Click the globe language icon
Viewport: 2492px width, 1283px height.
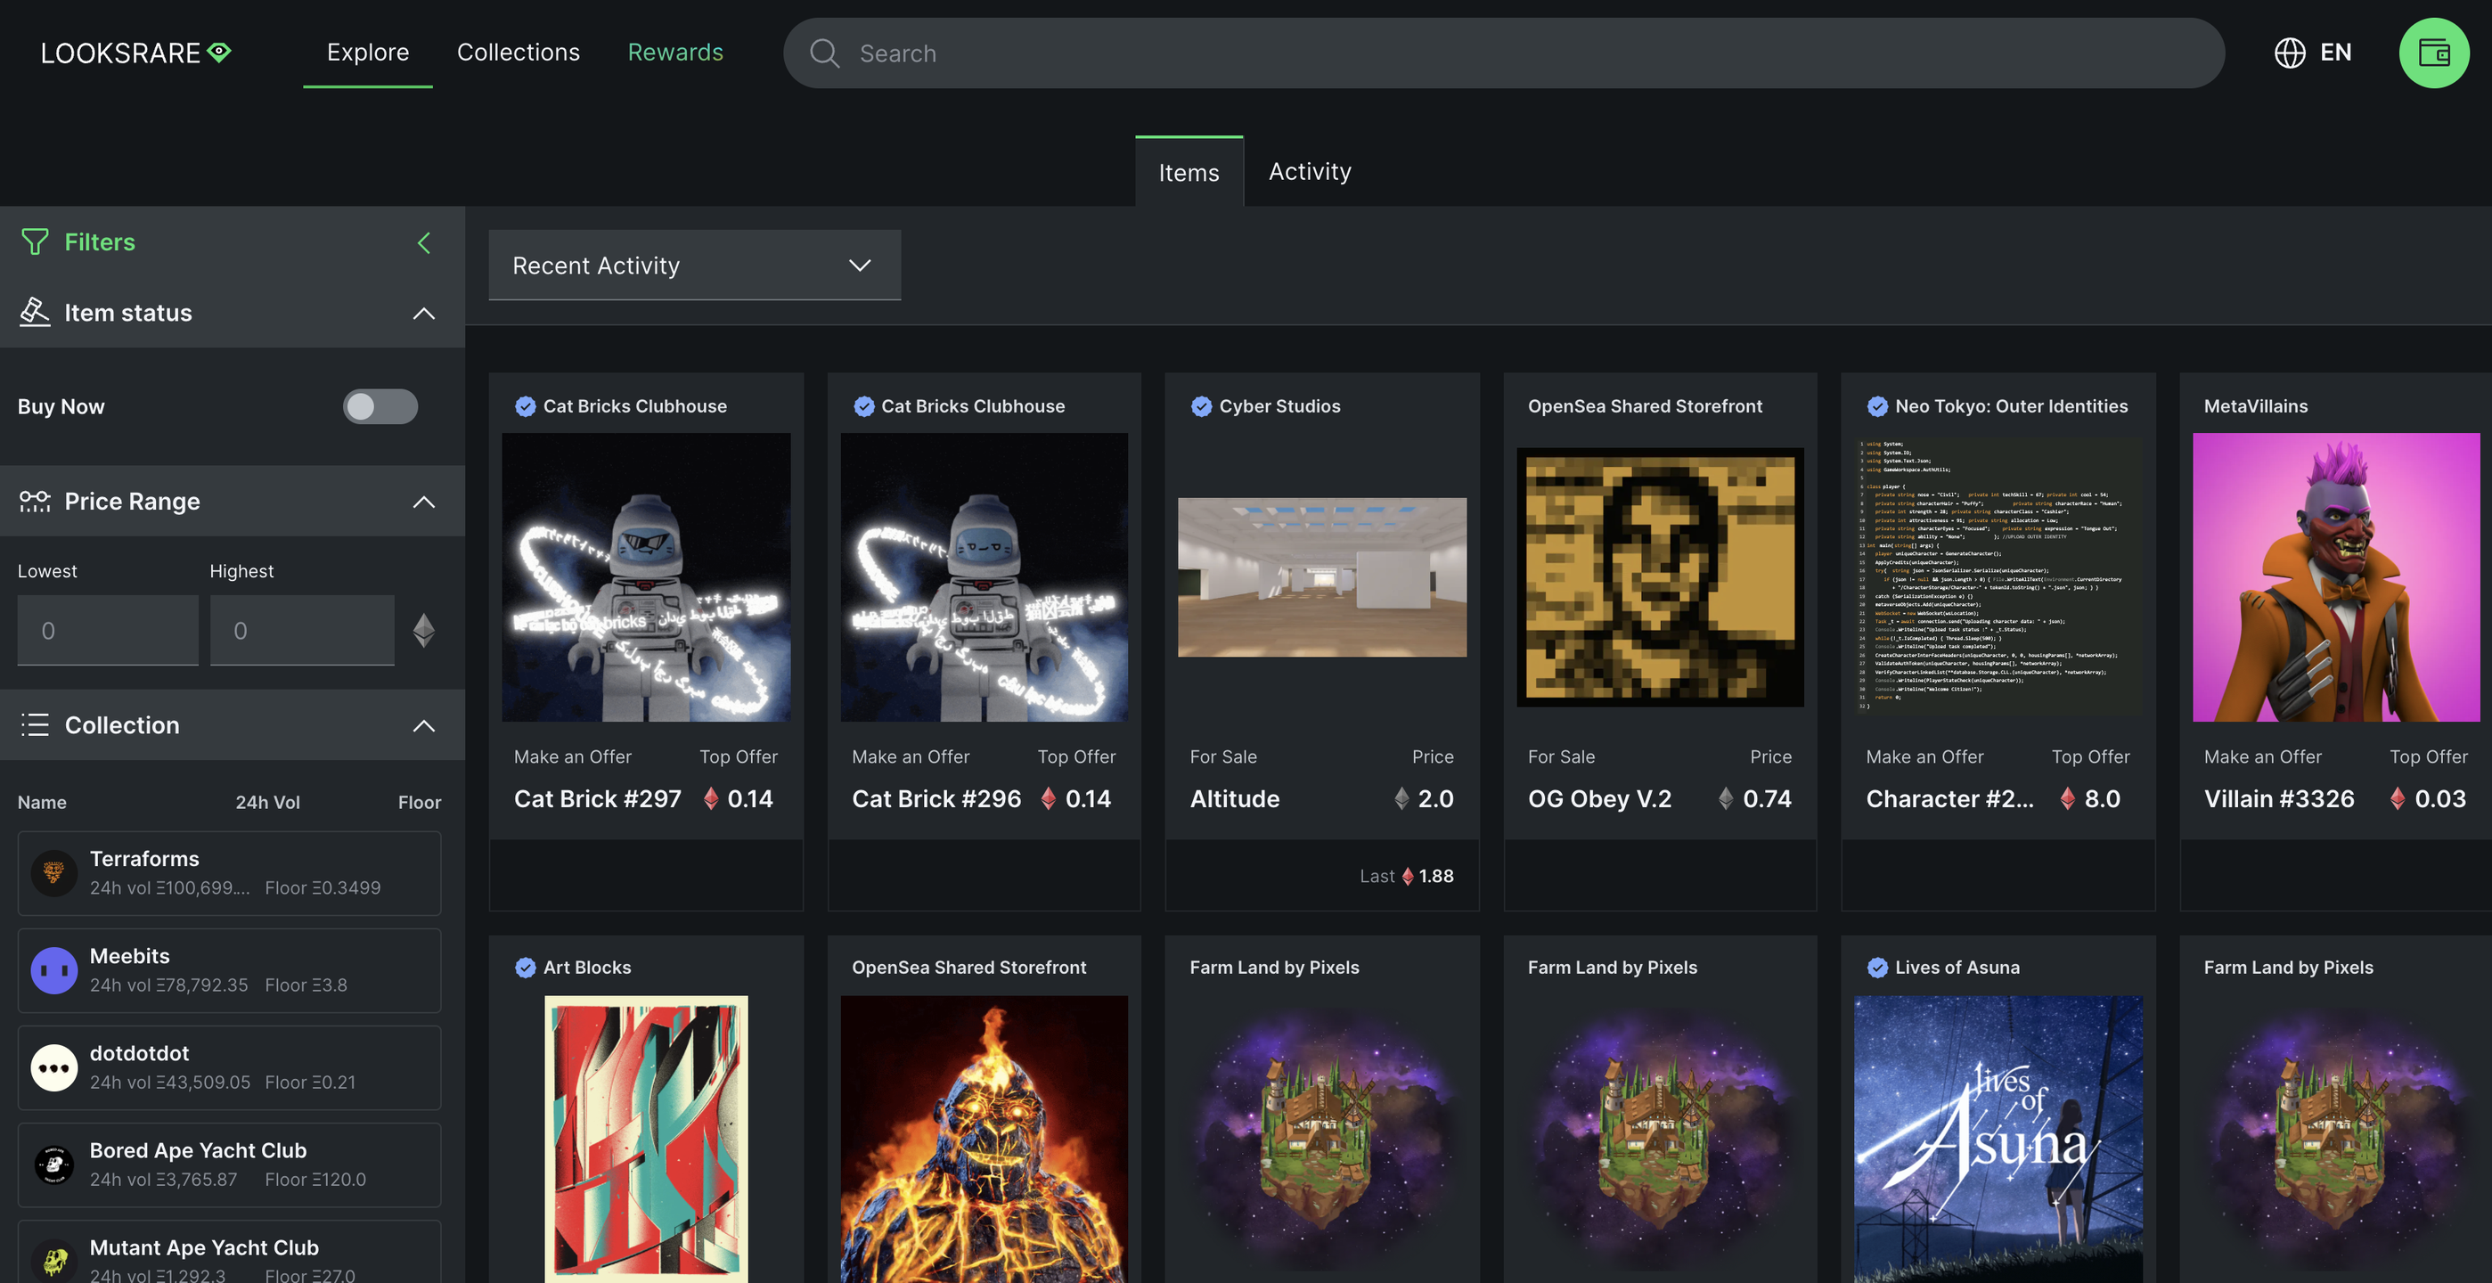(2289, 53)
